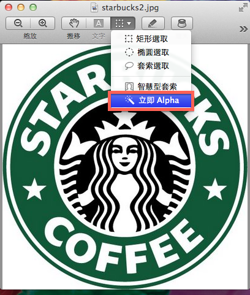Enter full screen with the arrows icon
The height and width of the screenshot is (295, 250).
click(x=243, y=7)
